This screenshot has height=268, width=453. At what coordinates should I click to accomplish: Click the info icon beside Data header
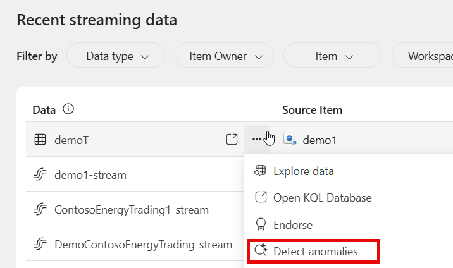(69, 109)
